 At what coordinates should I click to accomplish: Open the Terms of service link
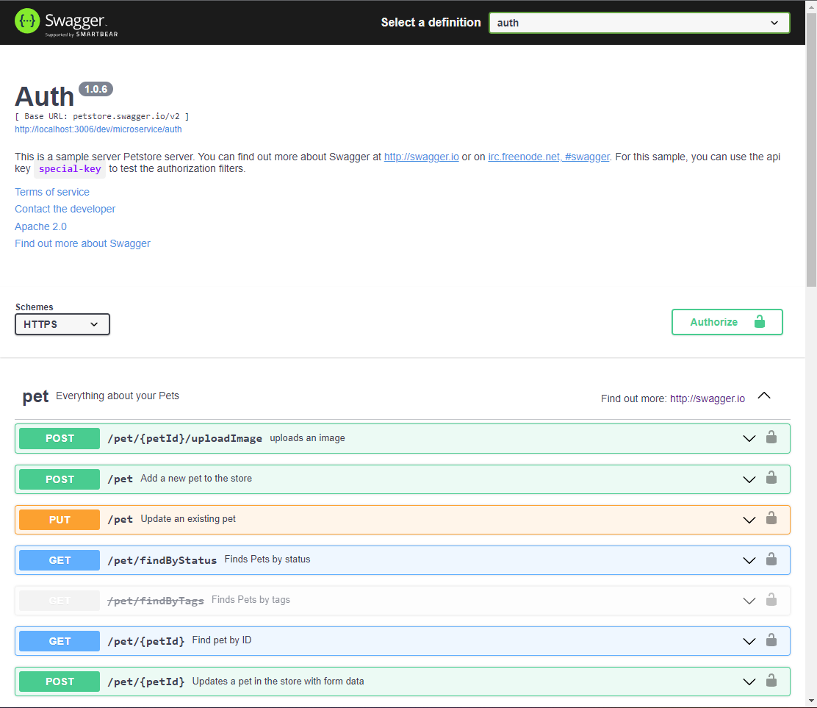[x=51, y=191]
